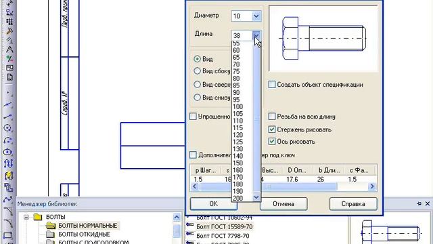Image resolution: width=433 pixels, height=244 pixels.
Task: Choose length 100 from the list
Action: pyautogui.click(x=237, y=107)
